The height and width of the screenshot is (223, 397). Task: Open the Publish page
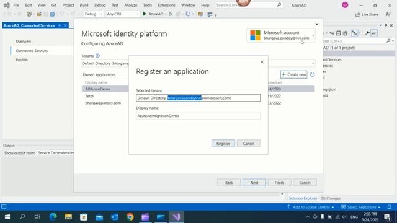click(22, 60)
